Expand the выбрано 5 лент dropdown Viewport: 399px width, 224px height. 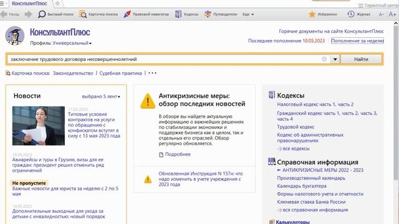101,96
